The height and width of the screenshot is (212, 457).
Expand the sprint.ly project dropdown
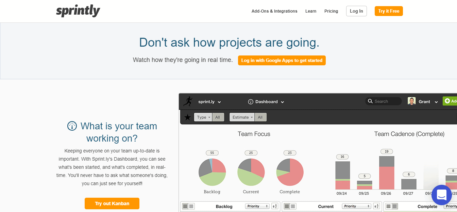coord(209,102)
